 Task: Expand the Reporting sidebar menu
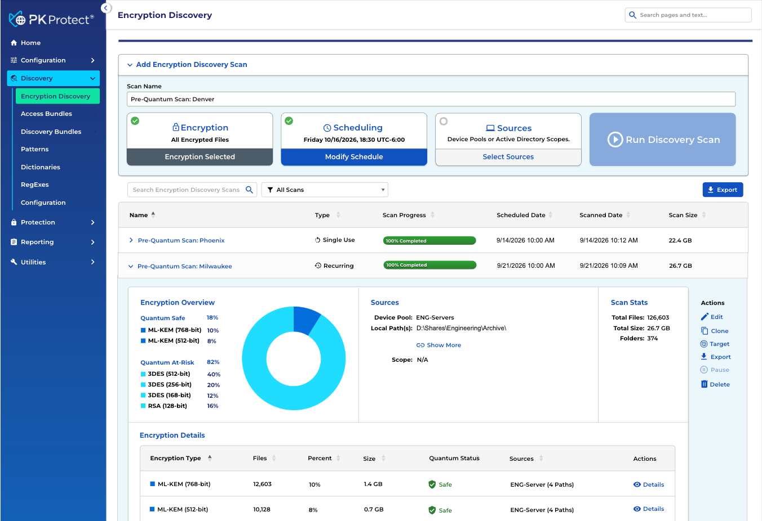[x=53, y=242]
